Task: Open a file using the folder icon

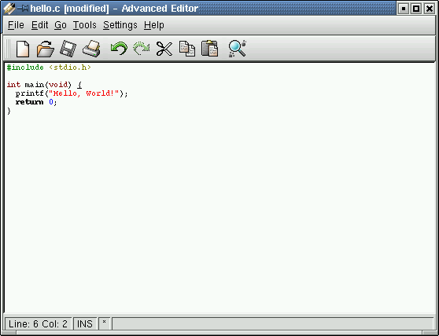Action: click(x=46, y=49)
